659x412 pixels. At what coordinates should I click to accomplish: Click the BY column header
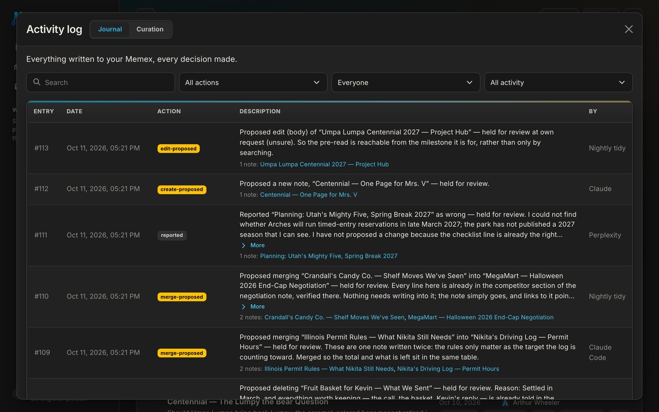(593, 111)
